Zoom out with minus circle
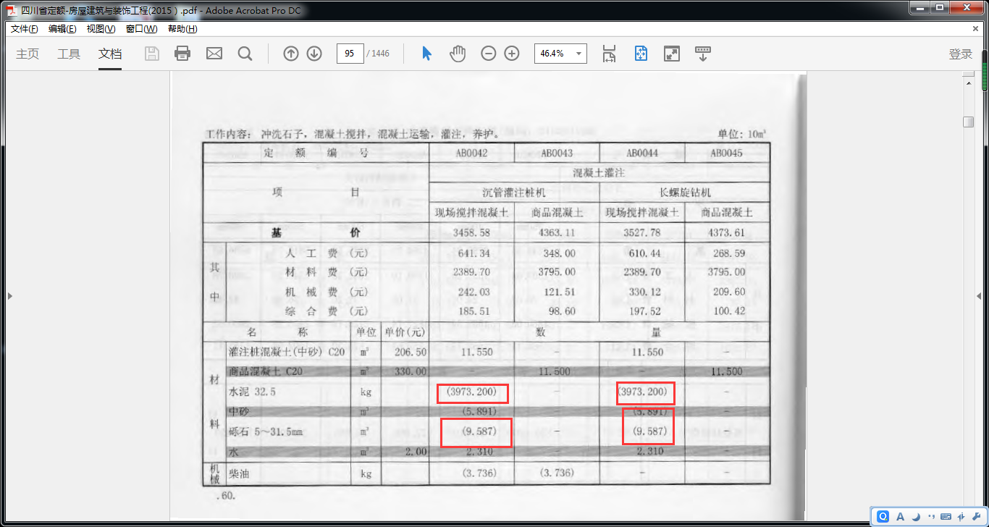This screenshot has height=527, width=989. pyautogui.click(x=489, y=54)
